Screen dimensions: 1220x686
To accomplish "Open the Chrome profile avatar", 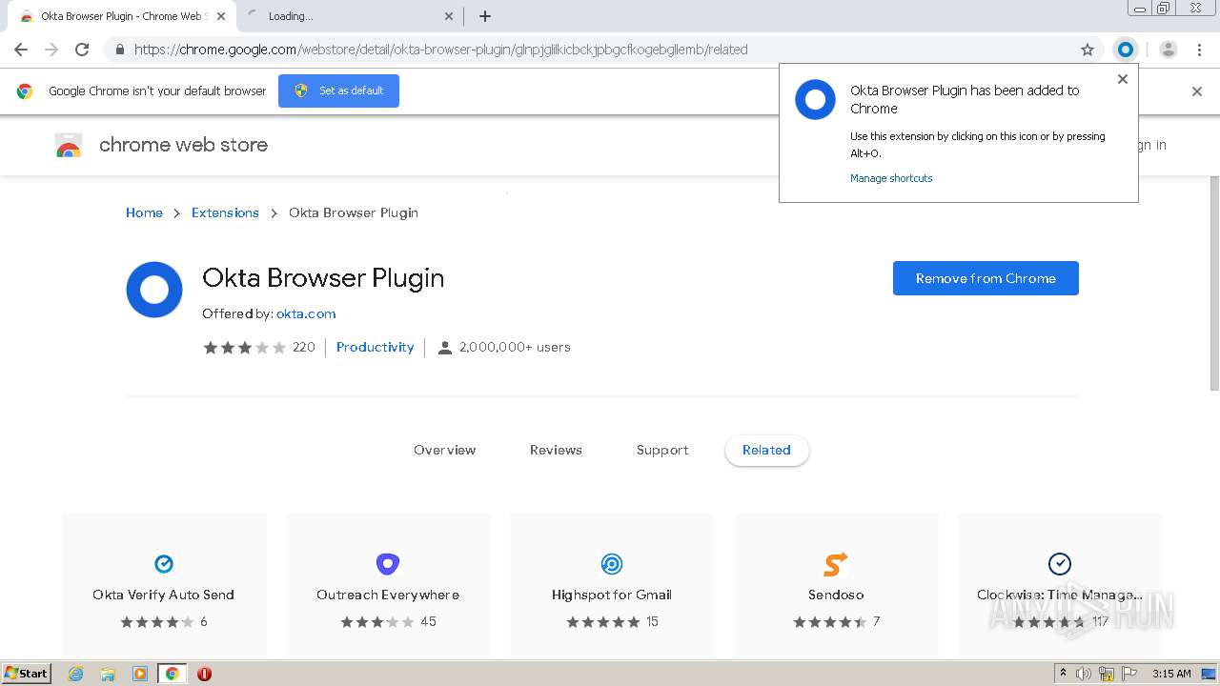I will pos(1169,50).
